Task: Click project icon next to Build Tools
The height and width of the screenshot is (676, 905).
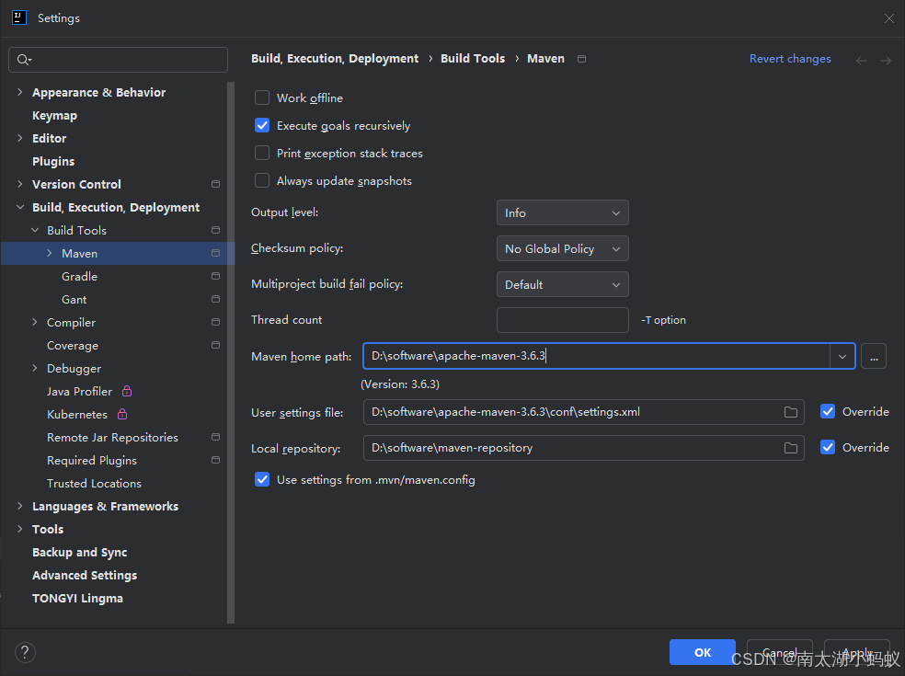Action: pyautogui.click(x=216, y=230)
